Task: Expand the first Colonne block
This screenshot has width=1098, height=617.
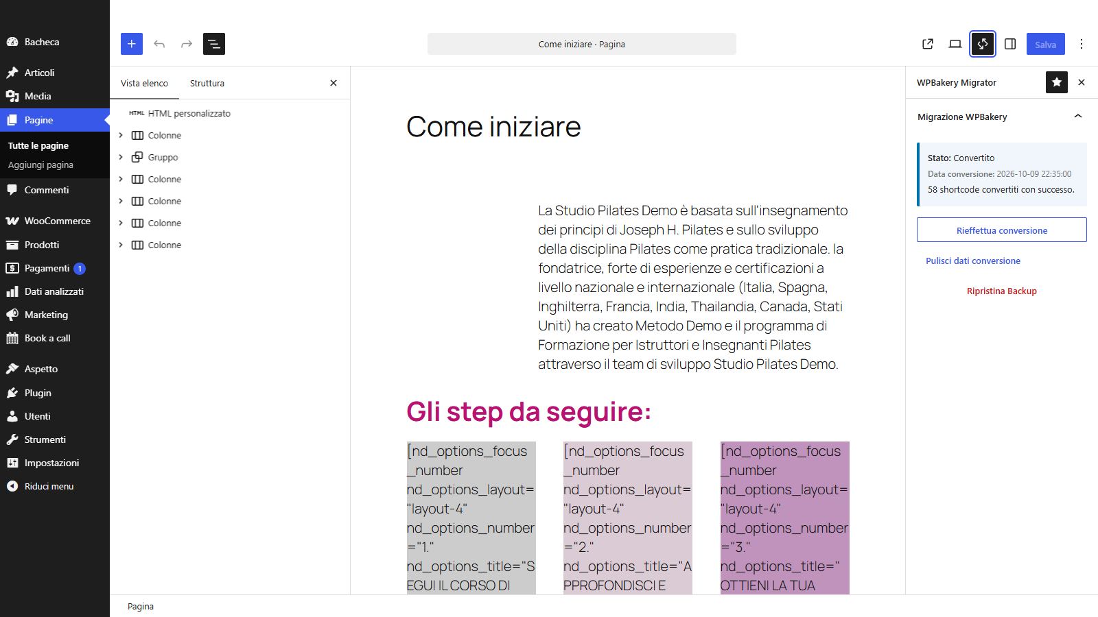Action: (x=121, y=135)
